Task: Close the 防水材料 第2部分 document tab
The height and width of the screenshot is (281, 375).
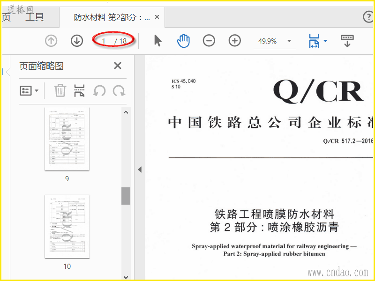Action: (x=157, y=17)
